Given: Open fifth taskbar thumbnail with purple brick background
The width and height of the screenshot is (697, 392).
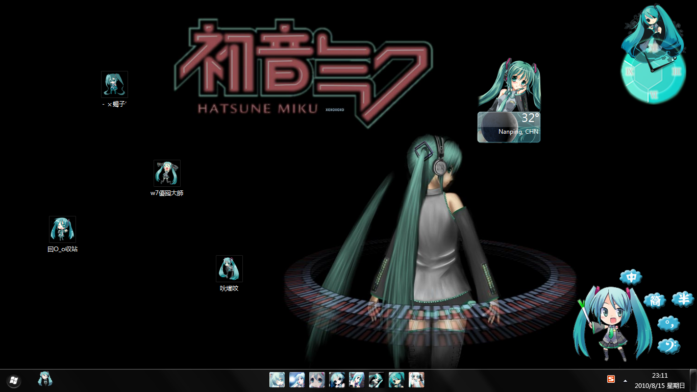Looking at the screenshot, I should (357, 380).
